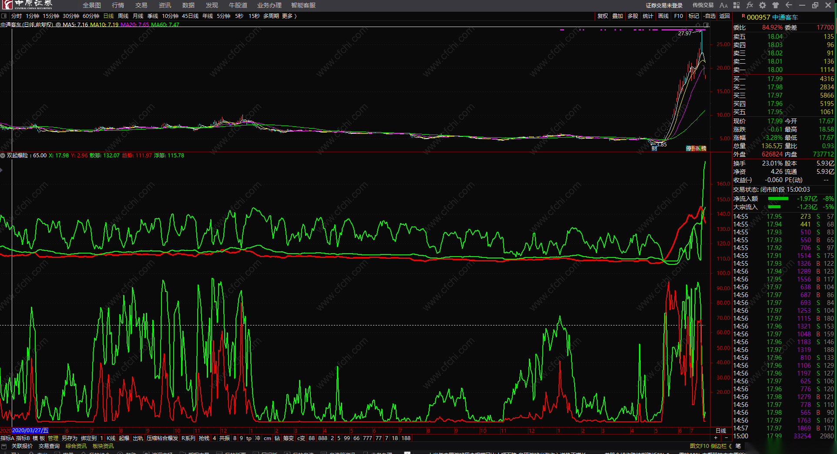
Task: Select the R系列 indicator tab
Action: 188,438
